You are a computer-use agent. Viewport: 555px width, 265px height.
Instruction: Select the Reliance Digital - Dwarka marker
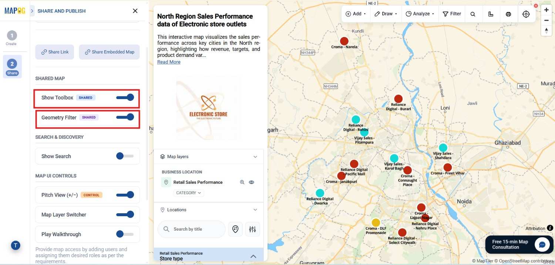click(320, 193)
